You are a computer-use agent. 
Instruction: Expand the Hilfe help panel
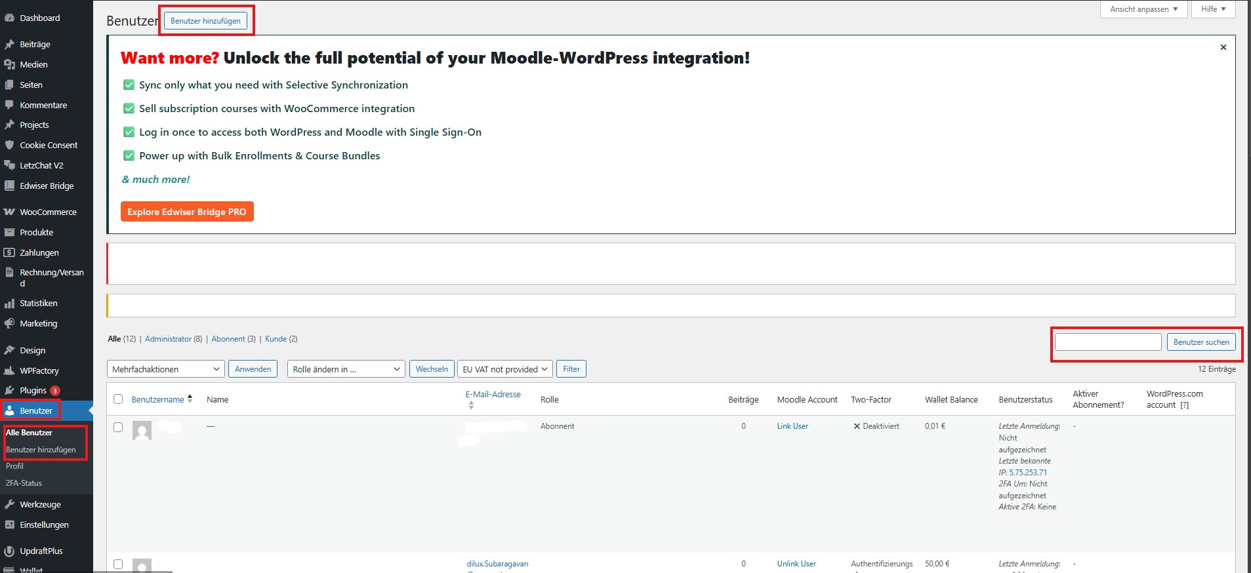click(1214, 9)
